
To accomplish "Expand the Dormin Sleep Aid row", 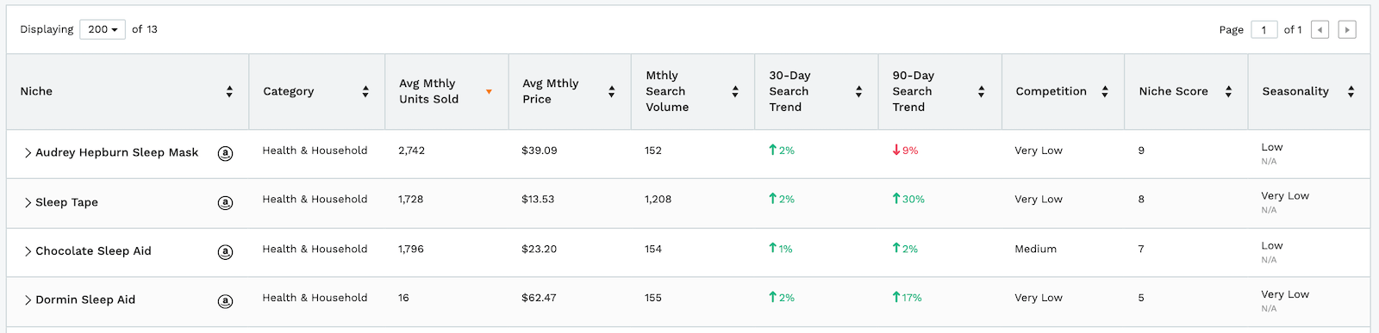I will [28, 301].
